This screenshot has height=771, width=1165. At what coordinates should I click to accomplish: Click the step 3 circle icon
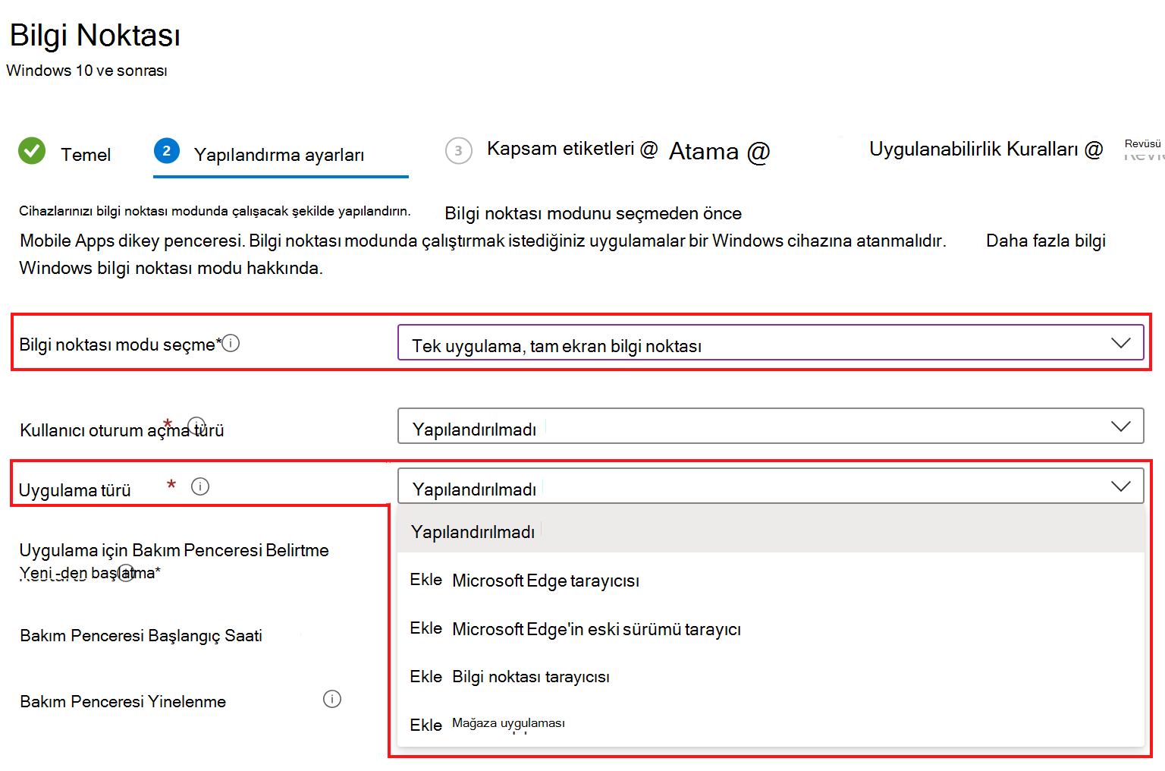pyautogui.click(x=458, y=150)
